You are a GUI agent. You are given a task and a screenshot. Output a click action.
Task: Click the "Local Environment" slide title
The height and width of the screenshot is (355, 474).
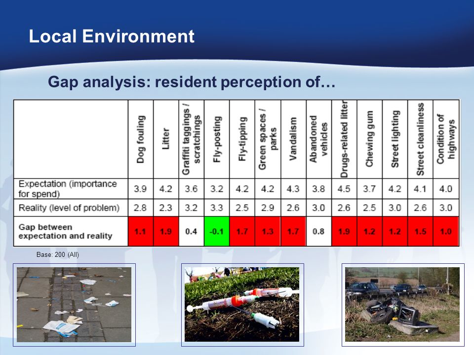pyautogui.click(x=112, y=36)
